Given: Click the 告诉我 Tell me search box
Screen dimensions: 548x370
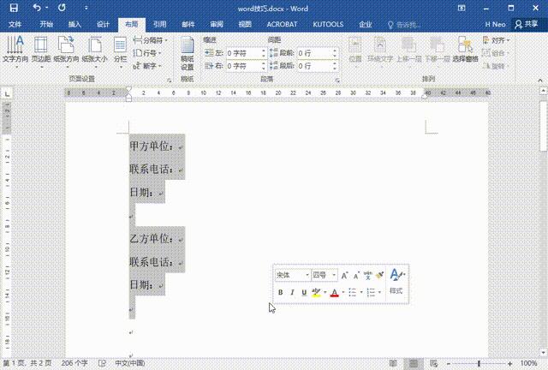Looking at the screenshot, I should point(404,25).
